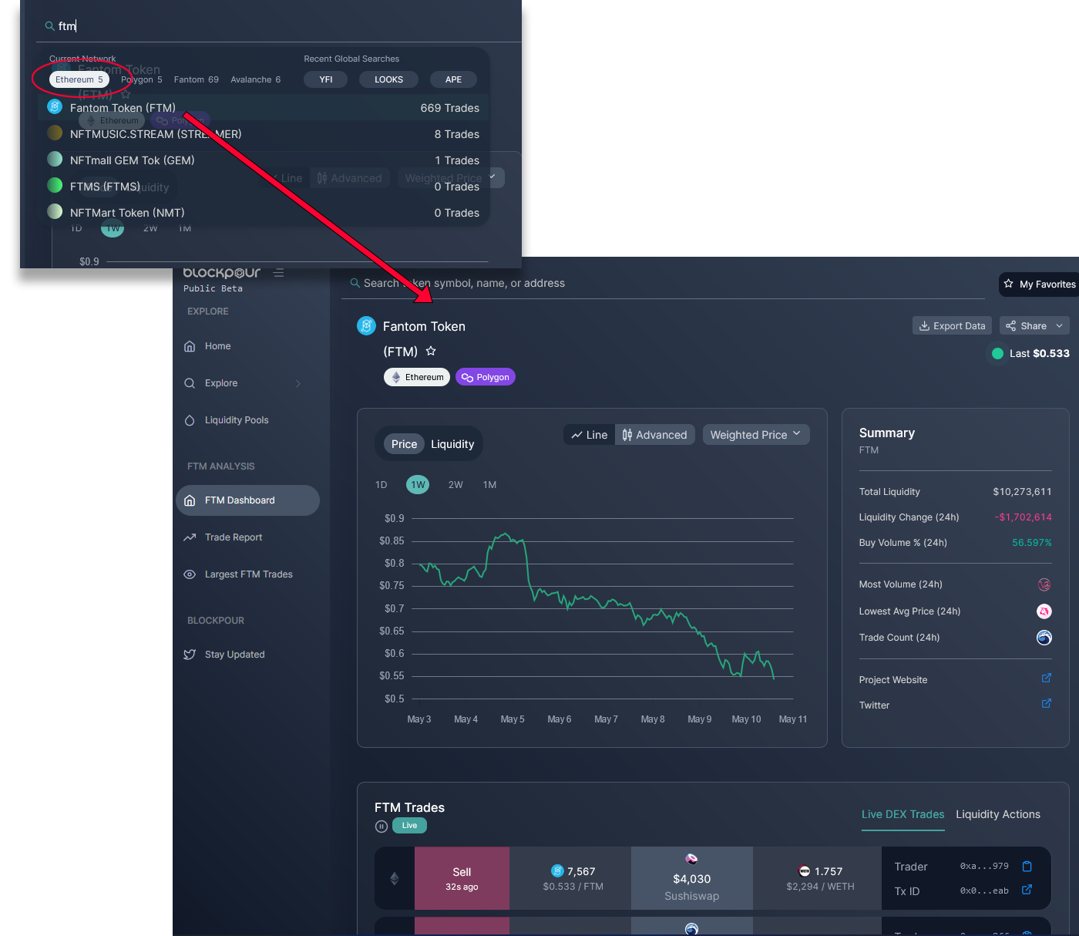Click the Stay Updated Twitter bird icon
Image resolution: width=1079 pixels, height=936 pixels.
(x=190, y=655)
